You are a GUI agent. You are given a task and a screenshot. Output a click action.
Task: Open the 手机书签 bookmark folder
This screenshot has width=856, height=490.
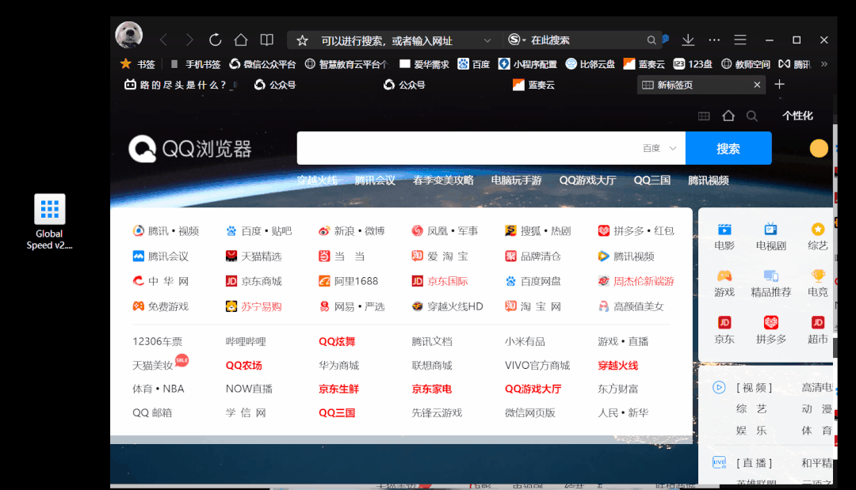click(196, 64)
